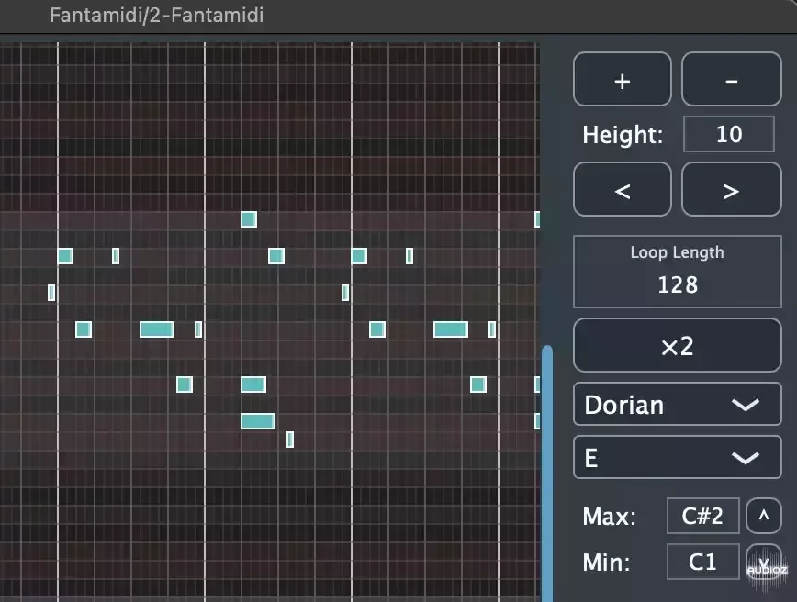
Task: Shift pattern right with the > button
Action: [732, 189]
